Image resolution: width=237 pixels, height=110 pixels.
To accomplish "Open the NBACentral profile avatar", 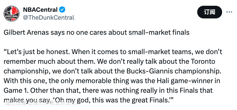I will point(12,14).
